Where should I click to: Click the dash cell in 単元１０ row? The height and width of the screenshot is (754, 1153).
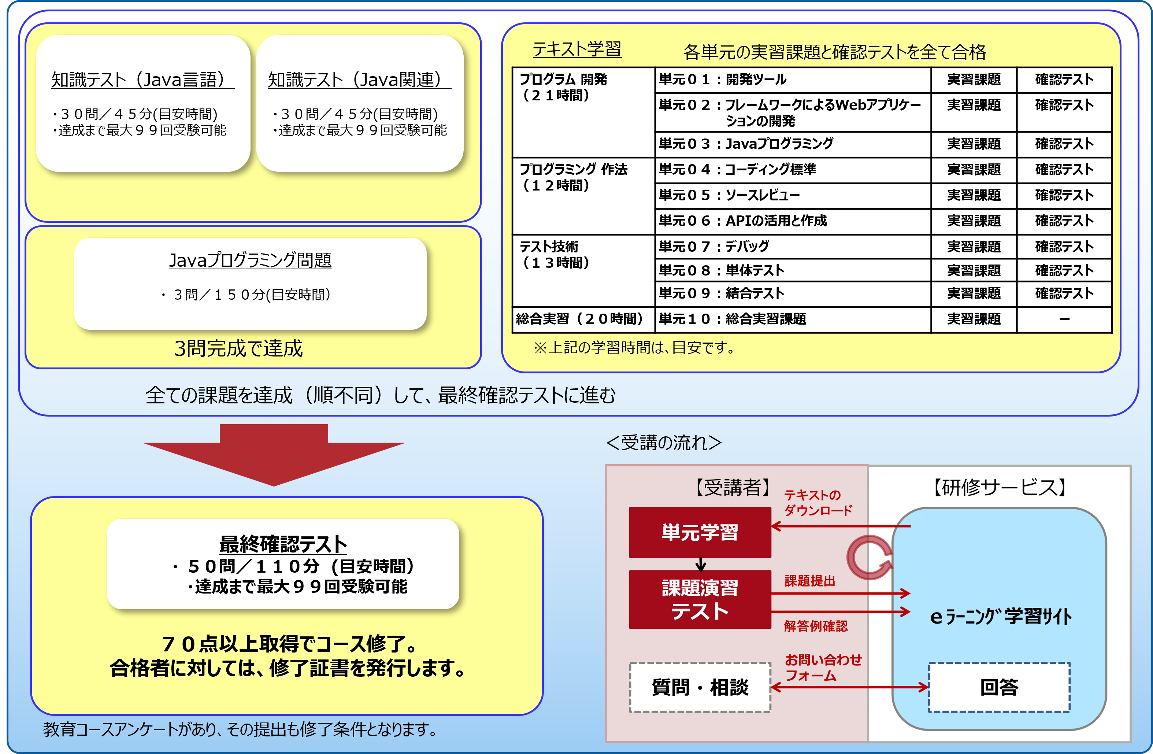(1064, 319)
